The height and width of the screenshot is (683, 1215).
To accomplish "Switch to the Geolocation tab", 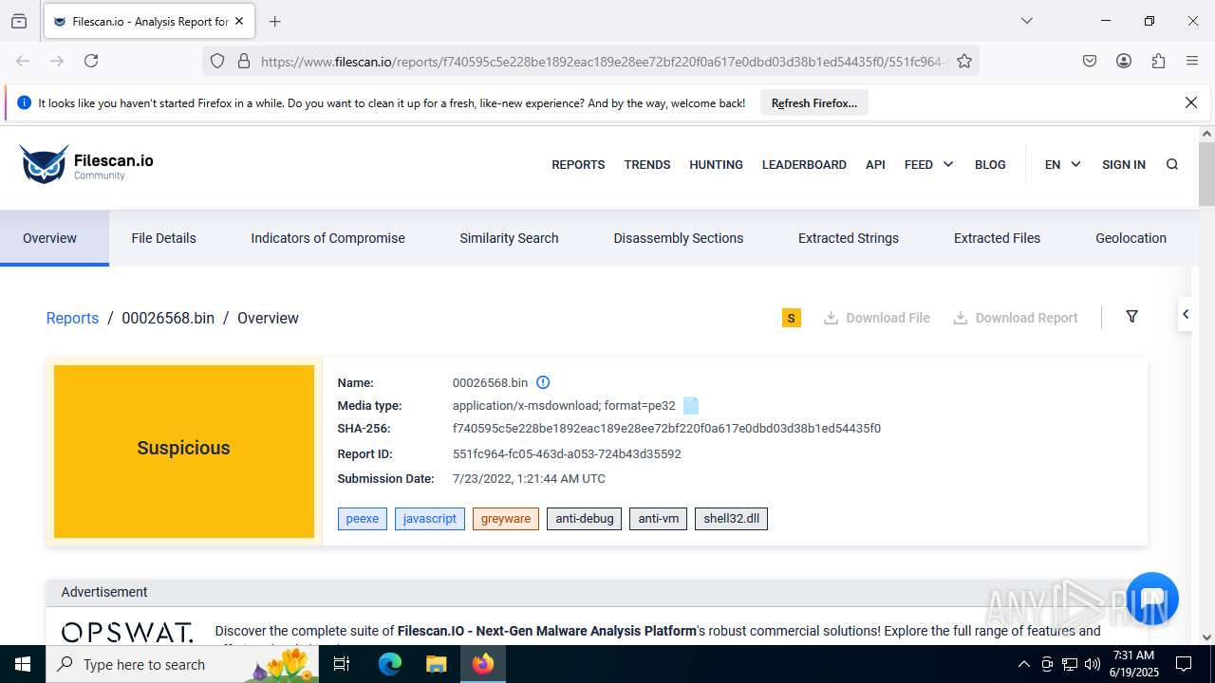I will tap(1131, 238).
